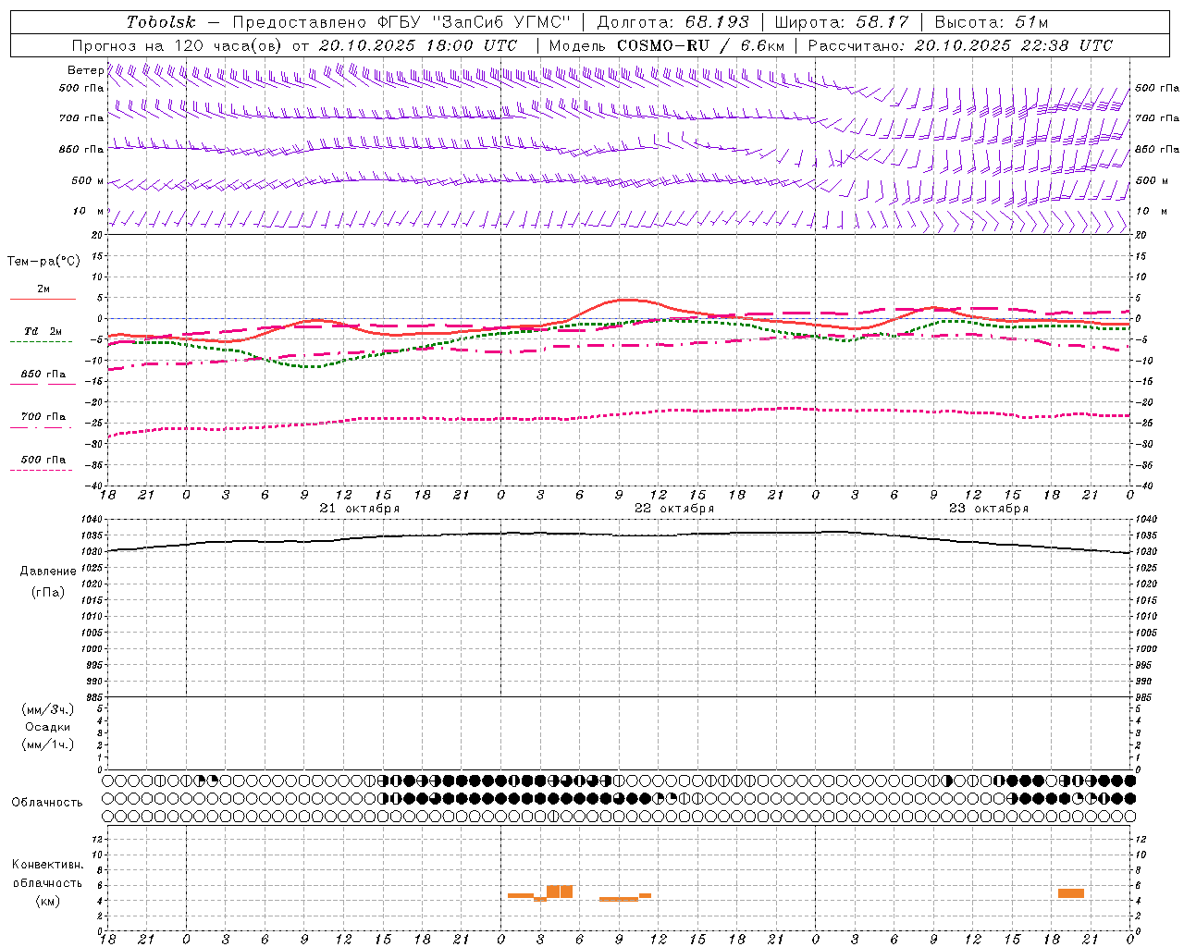The image size is (1184, 947).
Task: Click the Долгота: 68.193 value
Action: point(672,22)
